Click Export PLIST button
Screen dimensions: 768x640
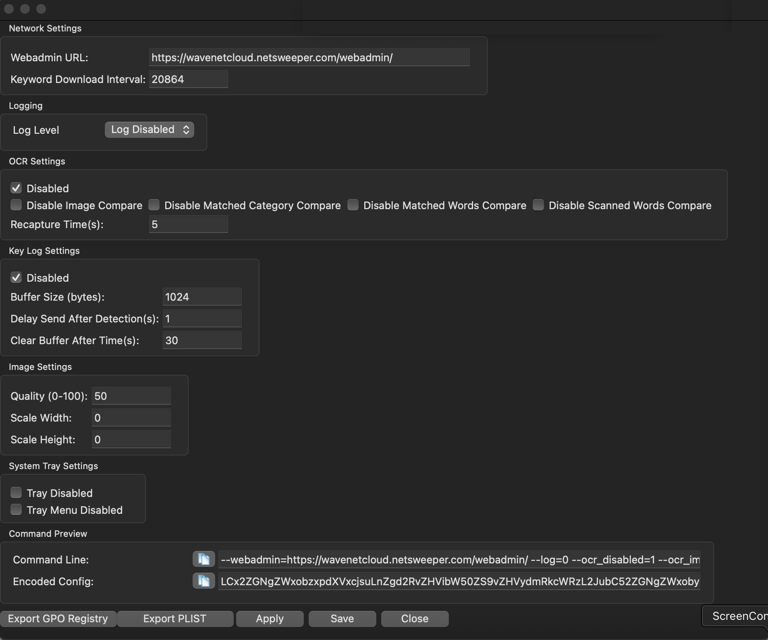[x=174, y=619]
